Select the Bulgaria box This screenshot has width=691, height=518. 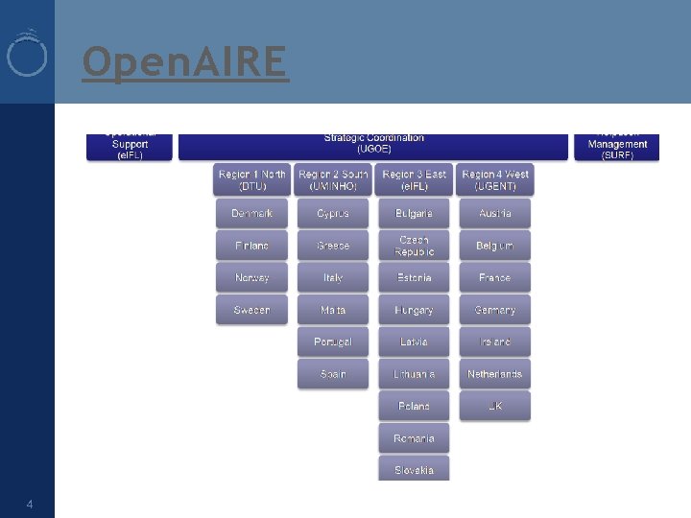(x=414, y=213)
